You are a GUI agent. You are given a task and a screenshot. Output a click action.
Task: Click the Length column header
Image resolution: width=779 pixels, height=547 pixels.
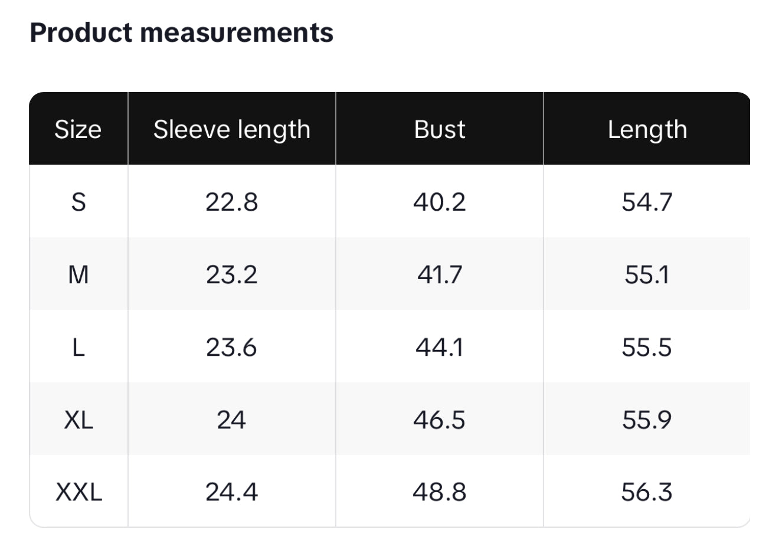(647, 130)
